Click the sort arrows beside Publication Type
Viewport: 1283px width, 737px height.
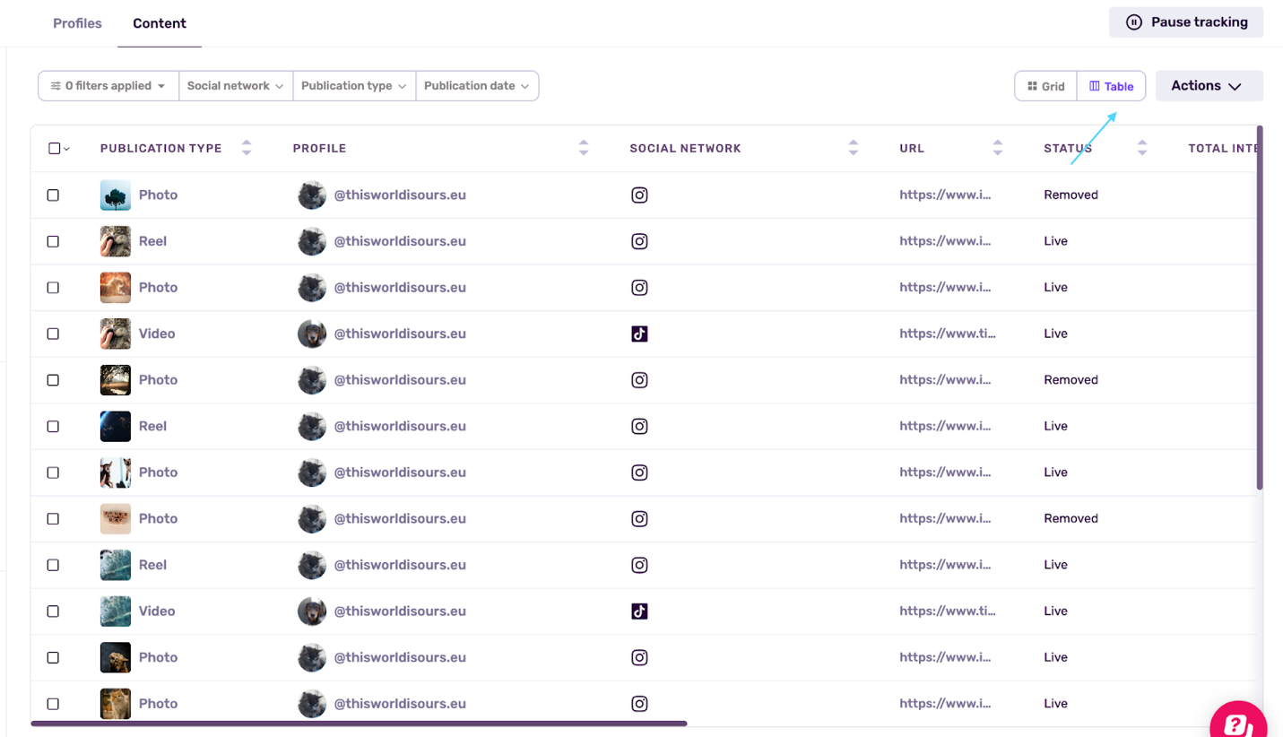pyautogui.click(x=247, y=148)
